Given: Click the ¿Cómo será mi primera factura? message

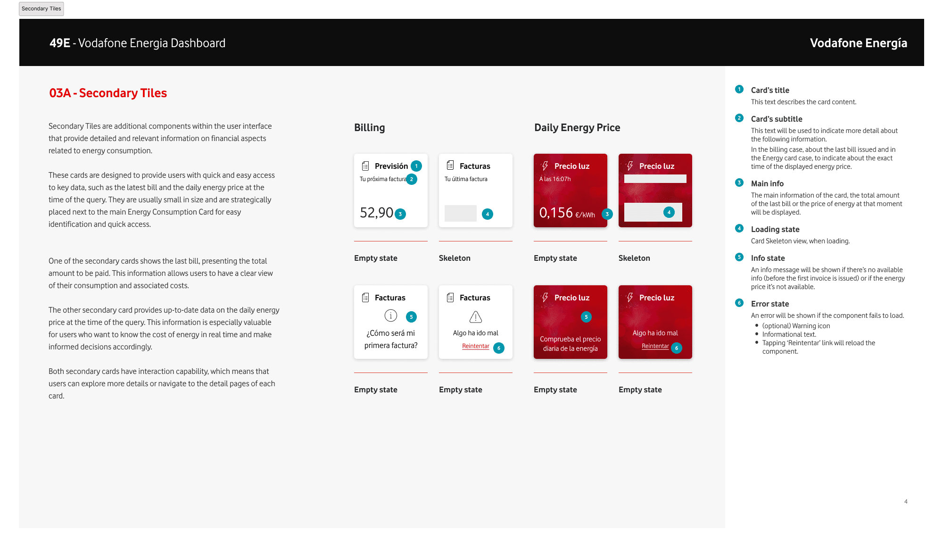Looking at the screenshot, I should point(391,339).
